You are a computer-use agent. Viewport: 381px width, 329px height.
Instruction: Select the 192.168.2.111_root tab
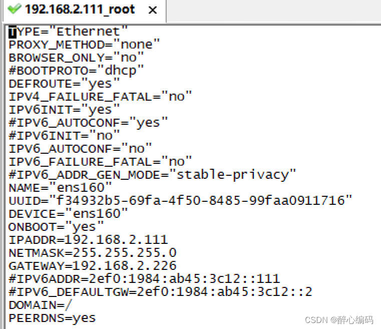coord(84,10)
